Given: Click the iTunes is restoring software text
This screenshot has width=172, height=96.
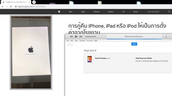Looking at the screenshot, I should 152,61.
